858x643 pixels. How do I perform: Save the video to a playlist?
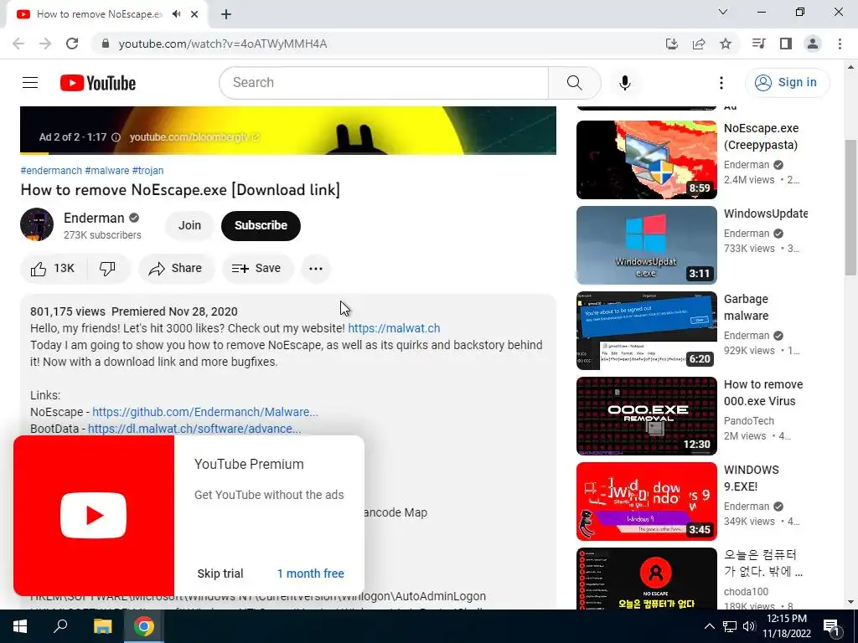(x=257, y=269)
